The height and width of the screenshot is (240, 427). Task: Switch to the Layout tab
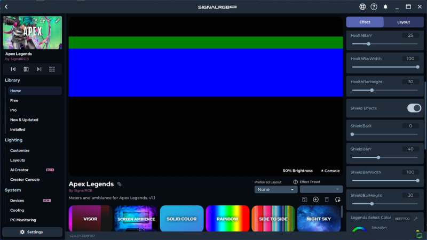404,22
